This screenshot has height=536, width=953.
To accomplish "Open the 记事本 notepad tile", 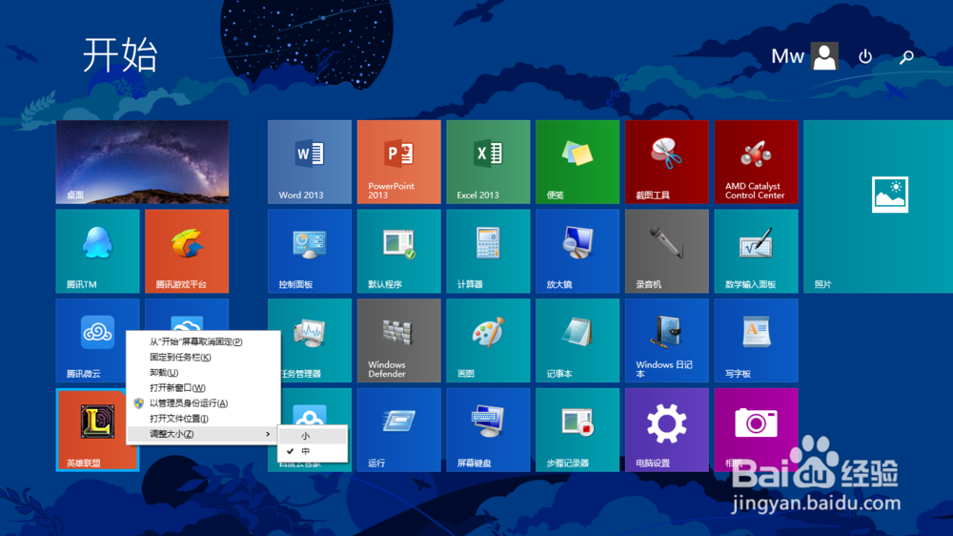I will point(578,340).
